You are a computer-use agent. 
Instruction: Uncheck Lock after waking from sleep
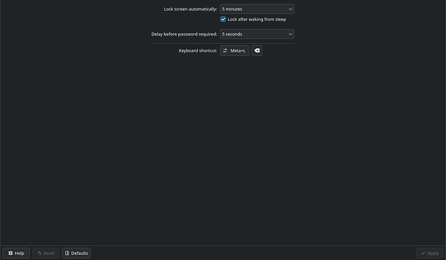[224, 19]
